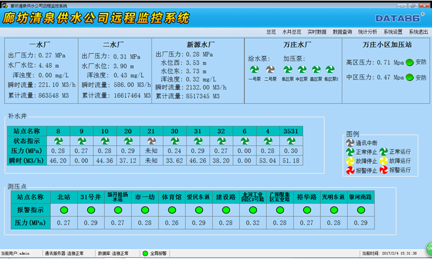Select the 中区泵 booster pump icon
This screenshot has width=432, height=259.
pyautogui.click(x=302, y=69)
